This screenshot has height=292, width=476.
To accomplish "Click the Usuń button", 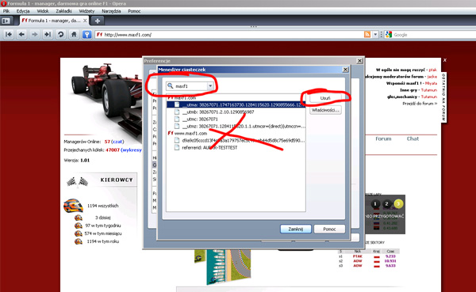I will point(325,98).
